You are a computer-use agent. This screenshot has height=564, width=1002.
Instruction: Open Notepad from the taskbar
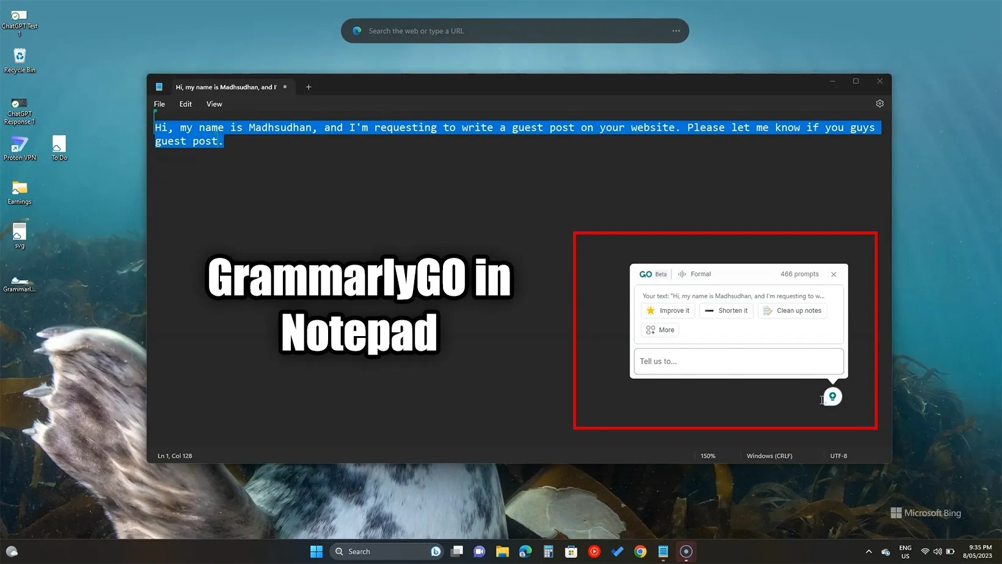(x=662, y=551)
